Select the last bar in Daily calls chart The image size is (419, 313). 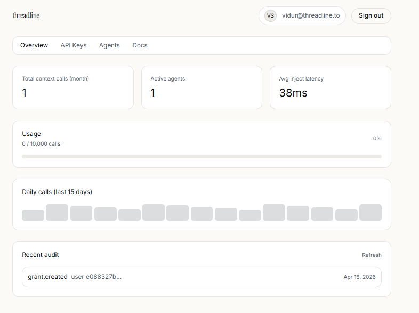click(x=370, y=212)
